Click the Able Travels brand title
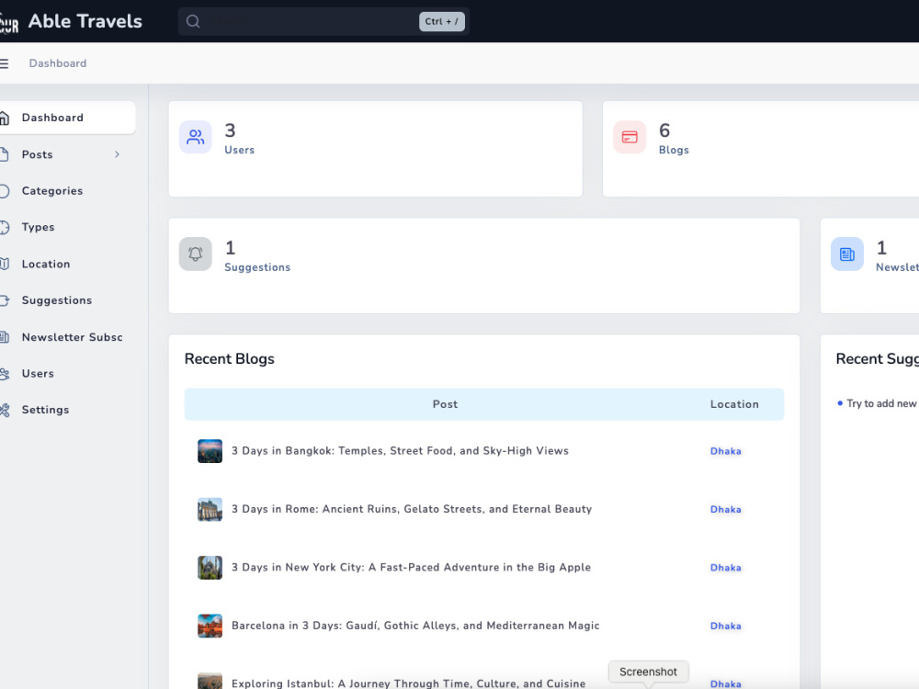The width and height of the screenshot is (919, 689). pyautogui.click(x=85, y=22)
